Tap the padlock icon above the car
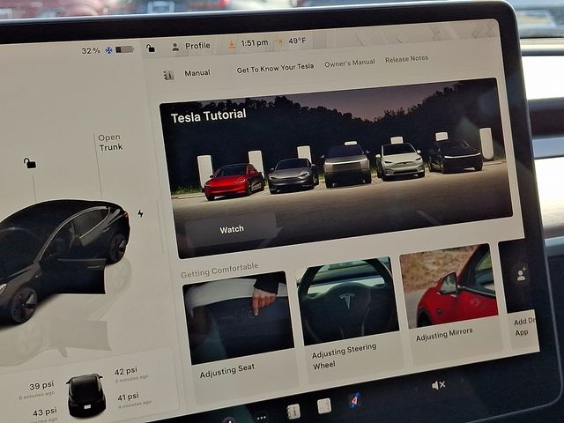This screenshot has height=423, width=564. 30,163
